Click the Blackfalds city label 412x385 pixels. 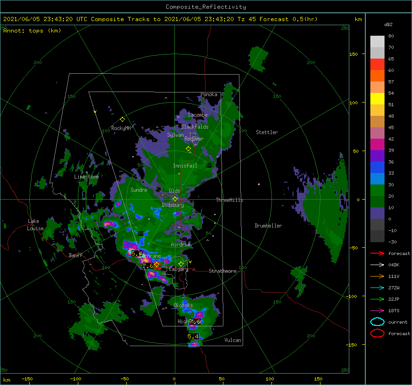195,127
